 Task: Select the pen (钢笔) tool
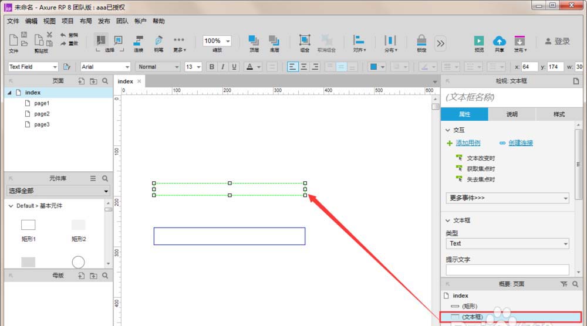pos(158,43)
